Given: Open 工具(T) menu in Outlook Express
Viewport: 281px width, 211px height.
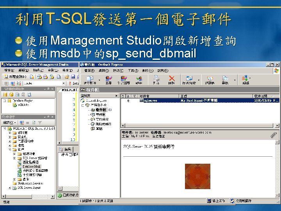Looking at the screenshot, I should [x=133, y=70].
